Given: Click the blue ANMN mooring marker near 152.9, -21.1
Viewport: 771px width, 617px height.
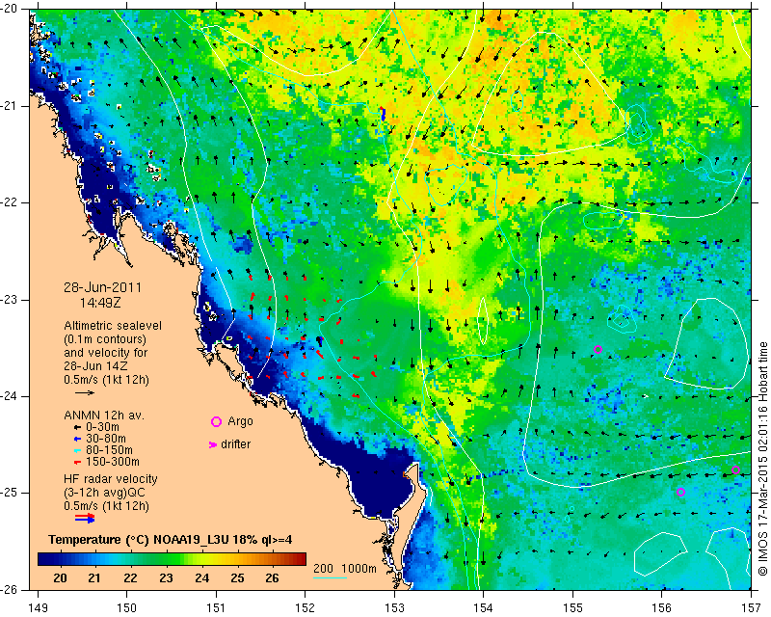Looking at the screenshot, I should click(383, 114).
